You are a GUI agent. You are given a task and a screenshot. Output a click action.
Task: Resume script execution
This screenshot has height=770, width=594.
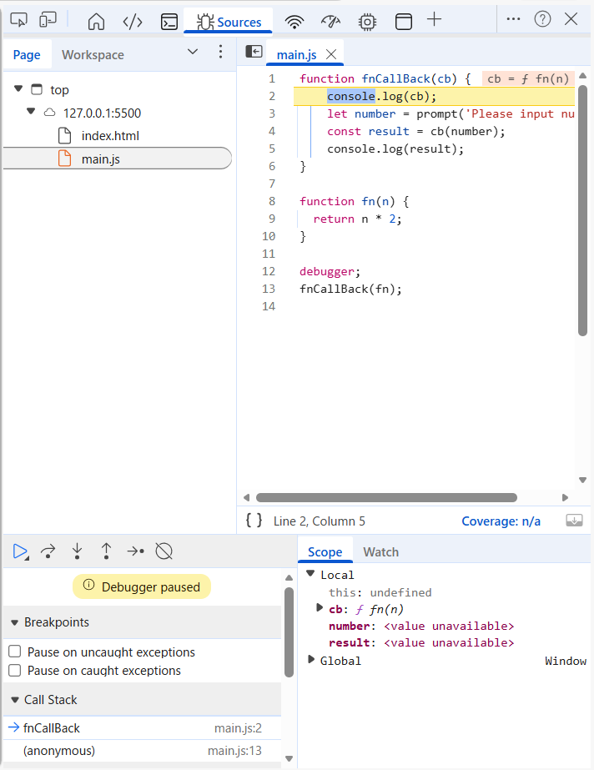pos(20,551)
